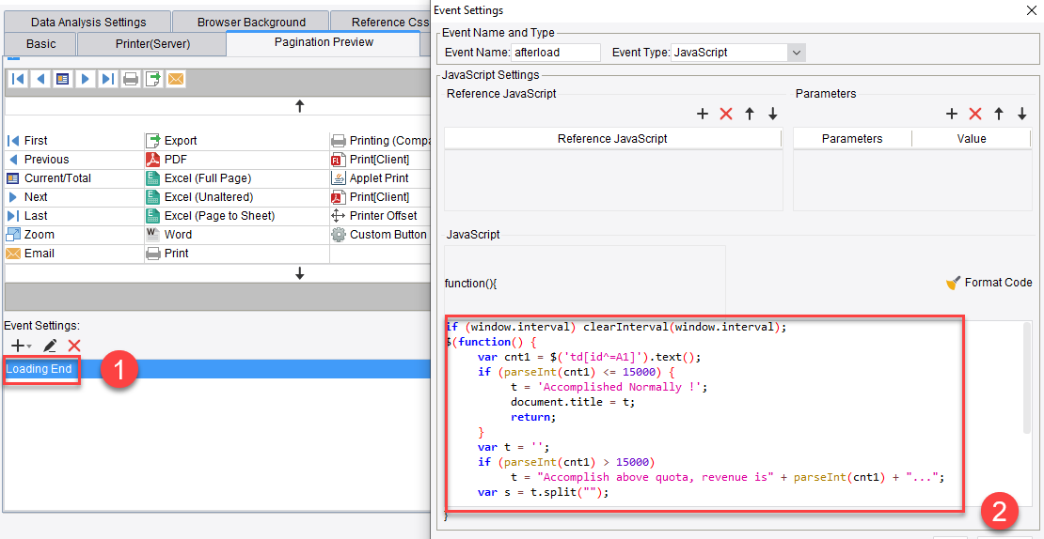
Task: Select the Zoom button option
Action: pos(30,235)
